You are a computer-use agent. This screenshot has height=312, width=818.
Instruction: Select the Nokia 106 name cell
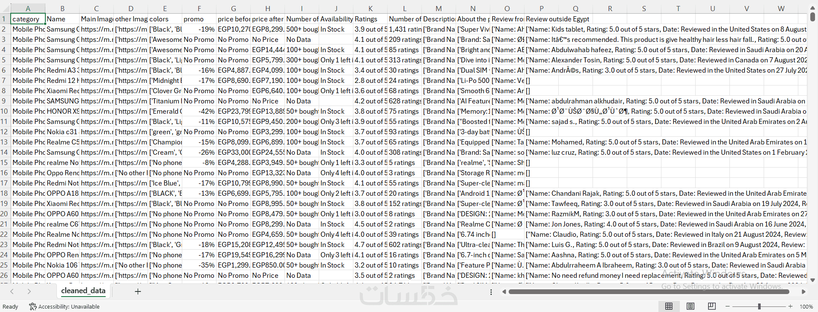(x=62, y=265)
